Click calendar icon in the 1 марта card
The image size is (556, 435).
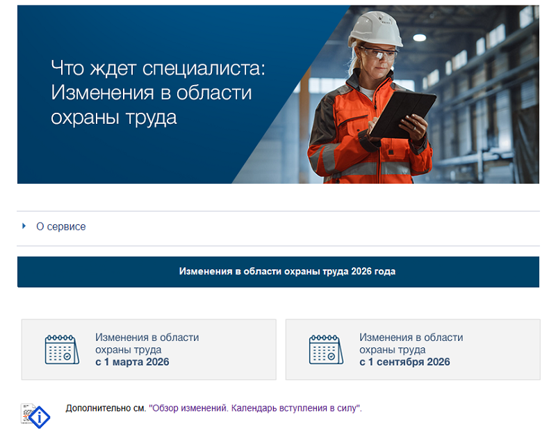pyautogui.click(x=62, y=349)
